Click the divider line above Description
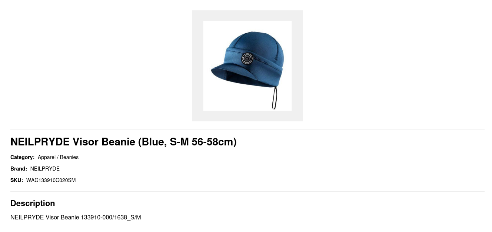492x232 pixels. tap(247, 192)
